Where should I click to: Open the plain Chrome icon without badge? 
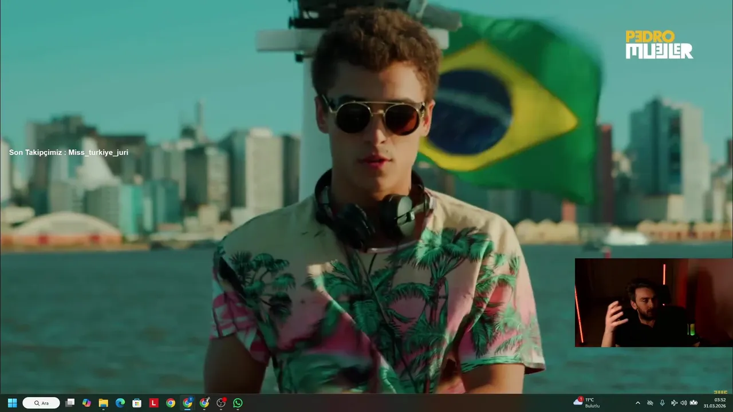pos(171,403)
